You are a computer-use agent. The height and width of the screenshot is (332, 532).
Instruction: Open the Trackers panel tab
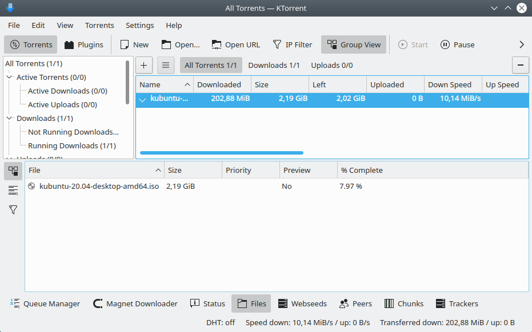tap(457, 303)
